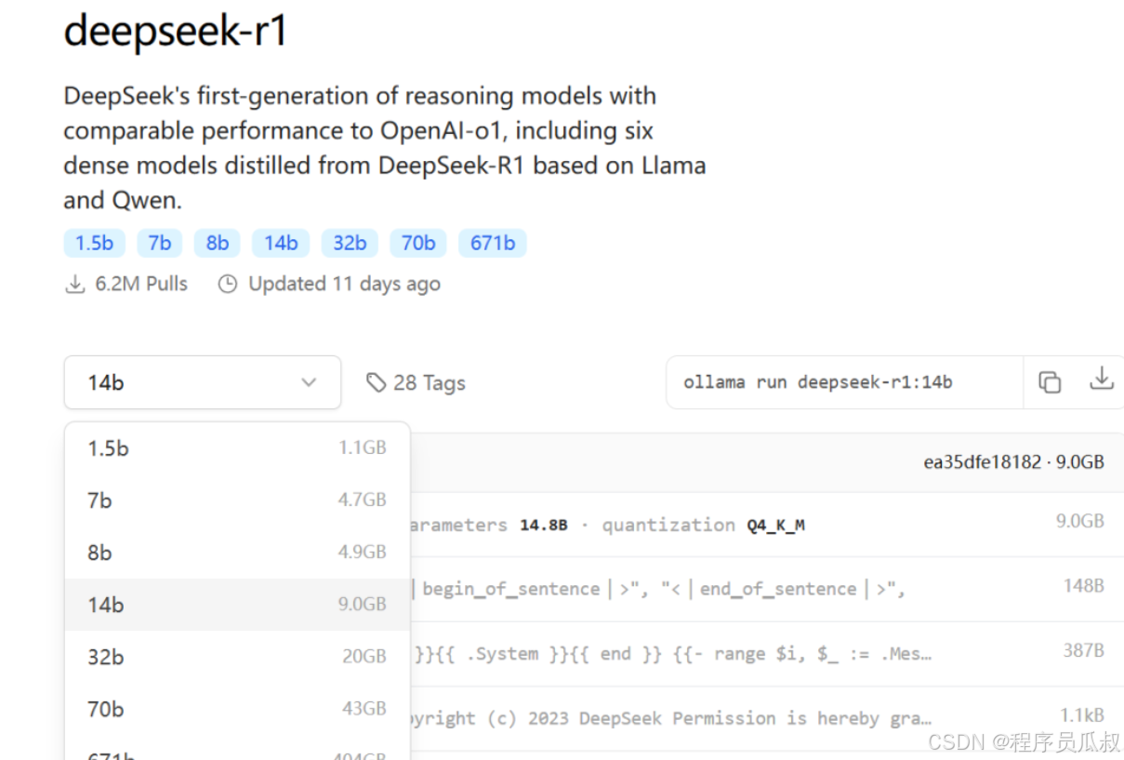
Task: Click the deepseek-r1 page title
Action: coord(175,33)
